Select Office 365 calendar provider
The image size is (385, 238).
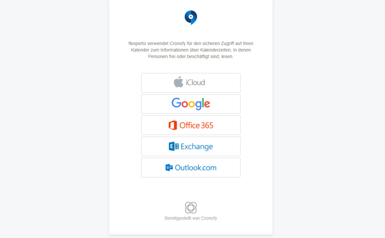191,125
